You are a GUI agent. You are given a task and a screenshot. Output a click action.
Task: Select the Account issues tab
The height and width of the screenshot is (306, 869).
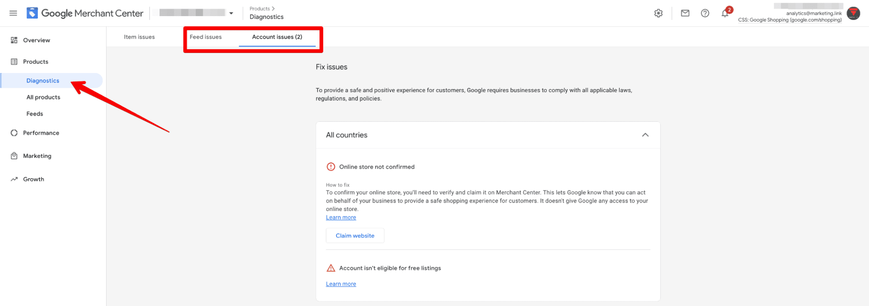277,37
